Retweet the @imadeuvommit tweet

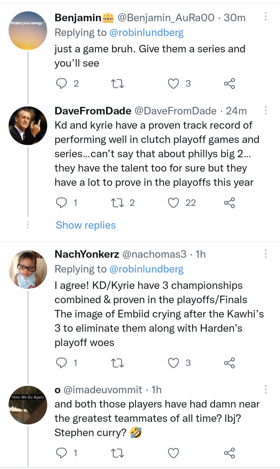tap(117, 453)
